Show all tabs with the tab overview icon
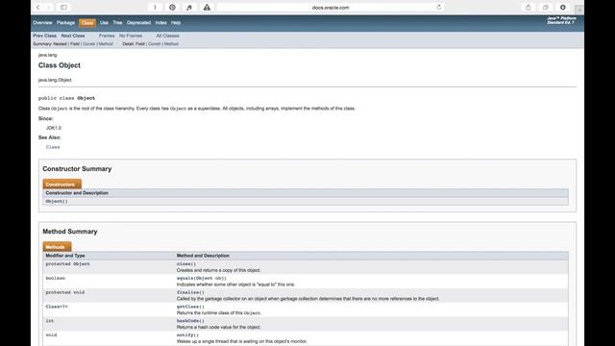The image size is (615, 346). [x=545, y=7]
